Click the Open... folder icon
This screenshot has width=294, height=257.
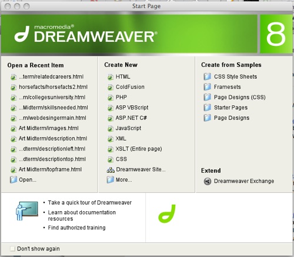point(14,180)
